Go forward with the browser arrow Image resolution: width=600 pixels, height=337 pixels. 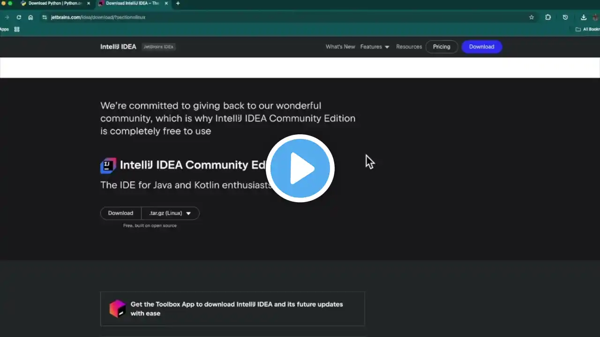click(x=7, y=17)
